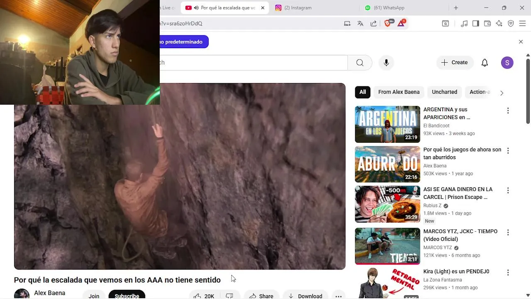Image resolution: width=531 pixels, height=299 pixels.
Task: Open the tab search icon in toolbar
Action: coord(445,24)
